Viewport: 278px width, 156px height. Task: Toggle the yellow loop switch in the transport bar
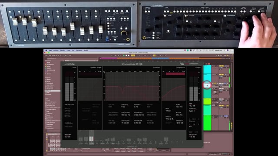click(154, 55)
